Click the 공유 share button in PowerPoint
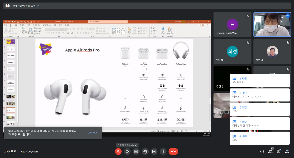Screen dimensions: 294x158 point(202,25)
